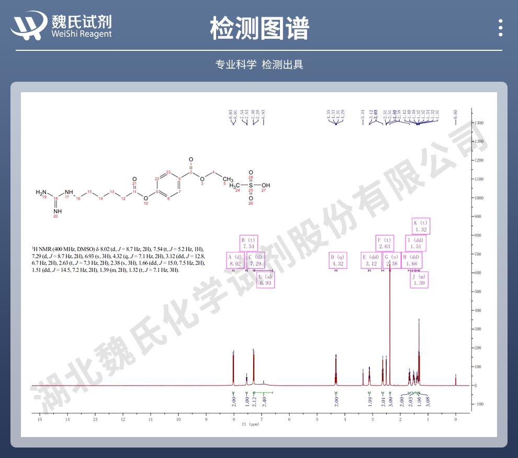Screen dimensions: 518x458
Task: Click the L (s) 6.93 peak label
Action: (265, 279)
